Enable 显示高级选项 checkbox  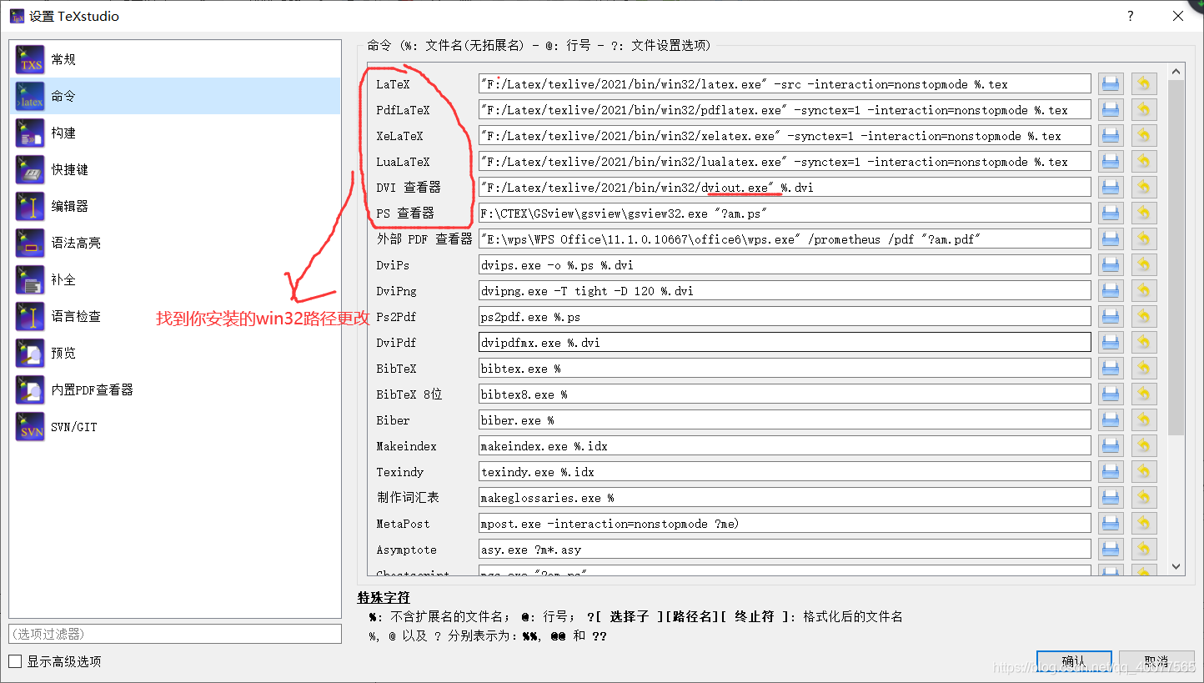click(x=15, y=661)
